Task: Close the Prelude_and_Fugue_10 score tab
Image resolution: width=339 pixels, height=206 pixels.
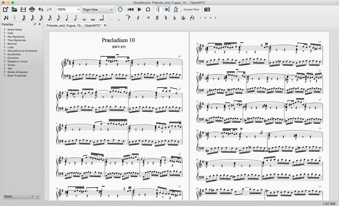Action: tap(105, 25)
